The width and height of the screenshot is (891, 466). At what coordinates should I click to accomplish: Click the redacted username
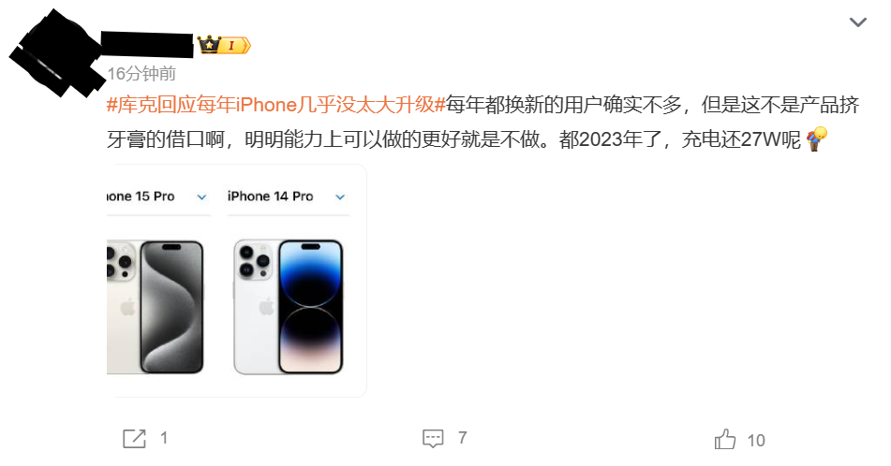[x=146, y=45]
